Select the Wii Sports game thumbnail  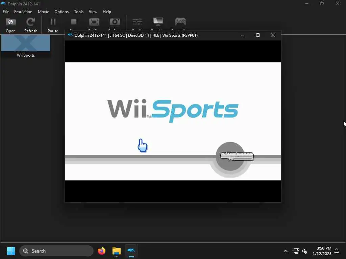click(26, 43)
